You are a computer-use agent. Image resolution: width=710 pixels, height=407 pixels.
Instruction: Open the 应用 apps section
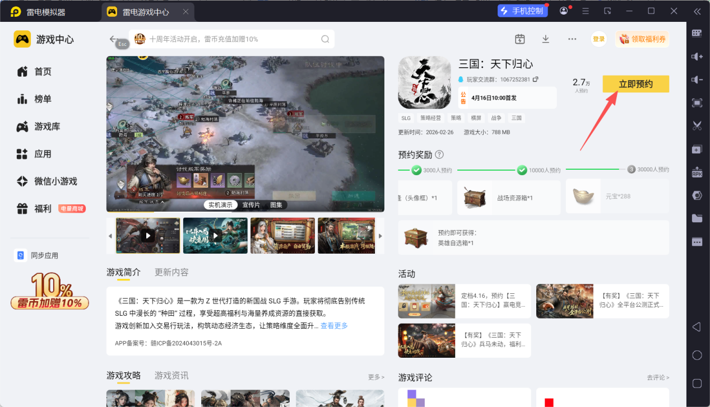click(35, 154)
